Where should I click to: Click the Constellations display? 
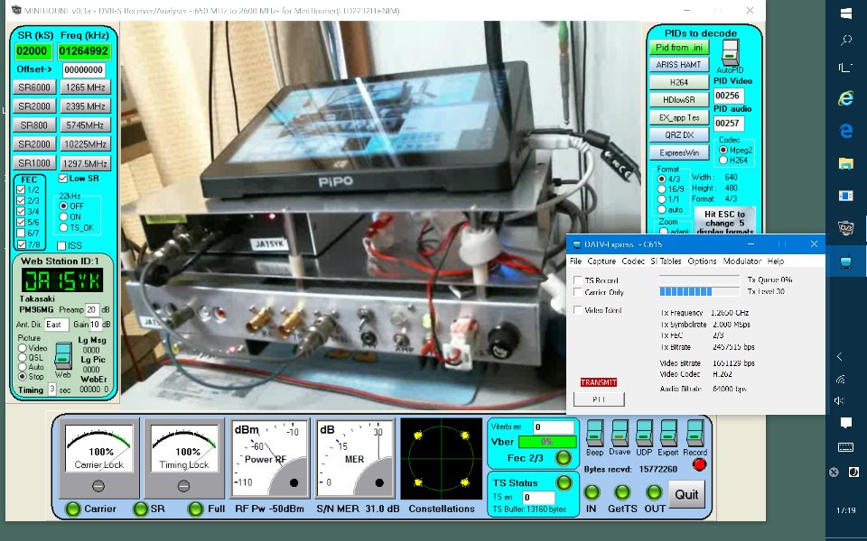[x=442, y=458]
